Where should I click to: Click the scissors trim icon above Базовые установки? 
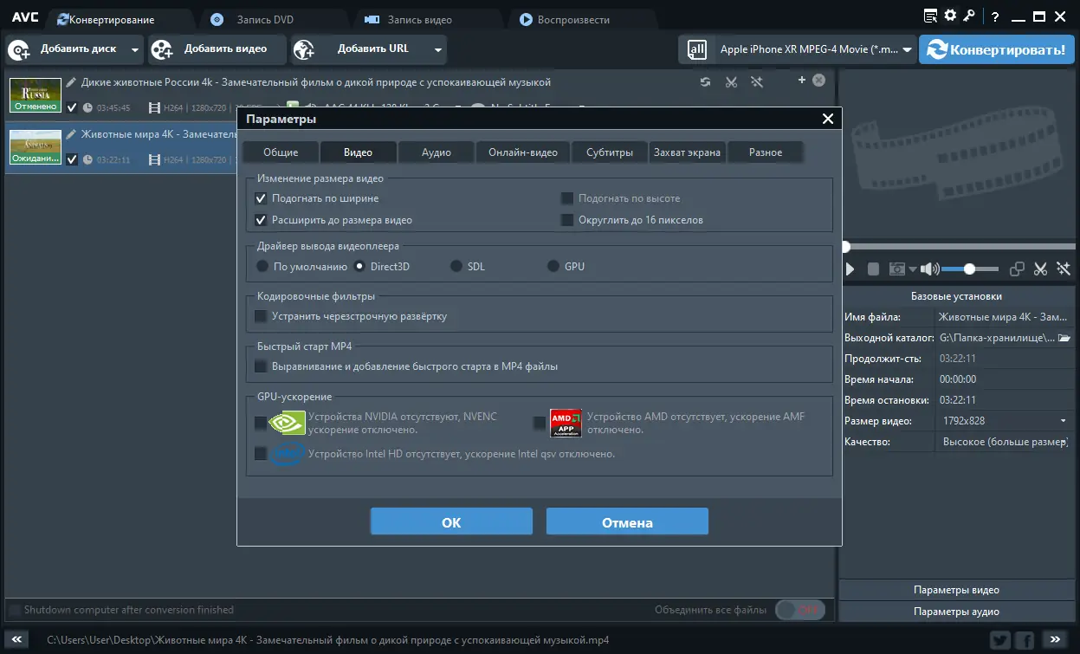click(x=1040, y=269)
